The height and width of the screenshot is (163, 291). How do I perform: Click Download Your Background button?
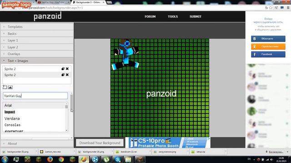[100, 143]
